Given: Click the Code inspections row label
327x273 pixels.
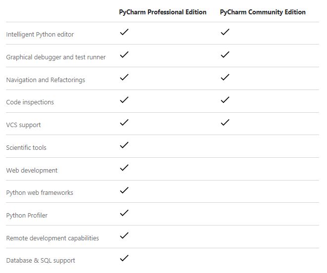Looking at the screenshot, I should pyautogui.click(x=30, y=102).
